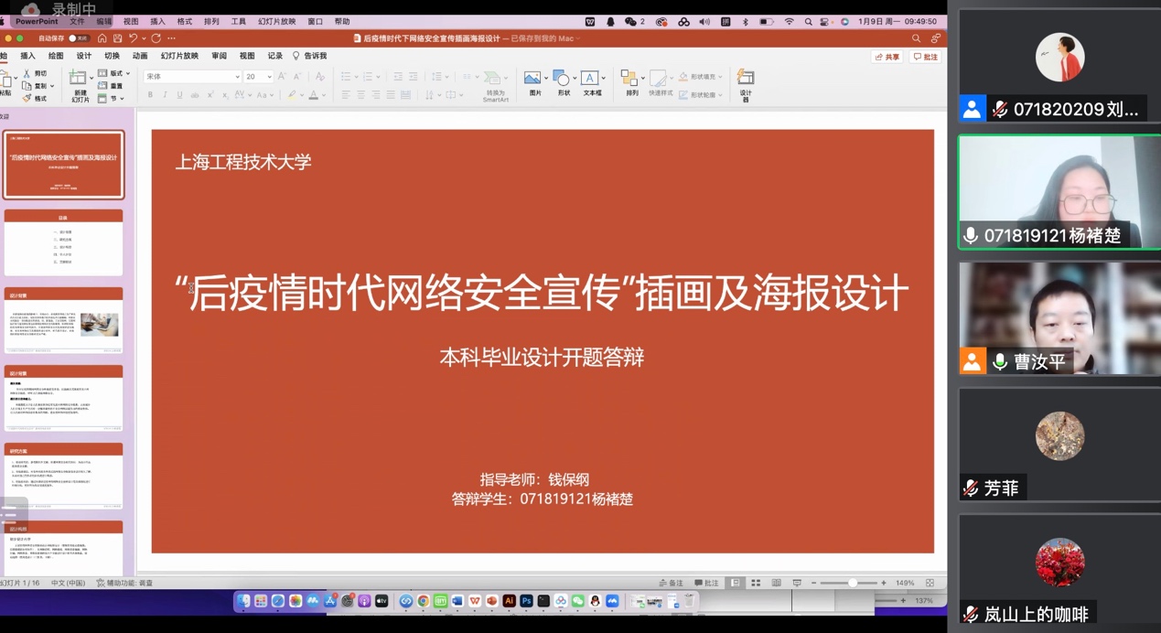The width and height of the screenshot is (1161, 633).
Task: Open the font size dropdown
Action: coord(269,77)
